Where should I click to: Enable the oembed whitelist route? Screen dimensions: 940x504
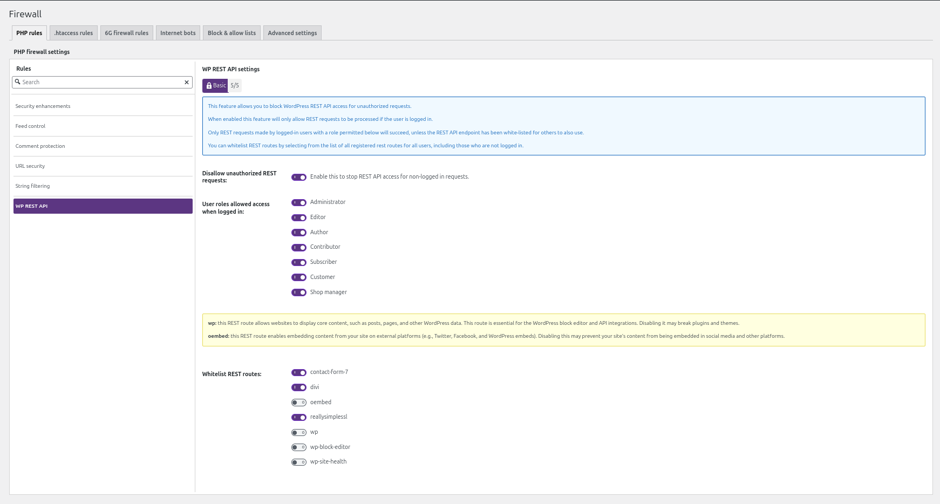299,403
